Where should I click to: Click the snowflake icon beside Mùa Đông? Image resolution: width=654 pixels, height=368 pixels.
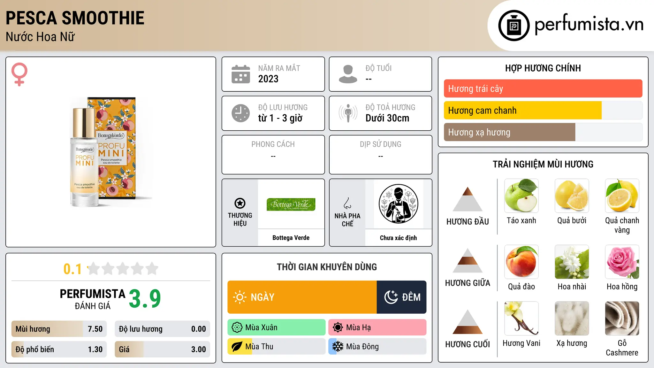coord(338,347)
